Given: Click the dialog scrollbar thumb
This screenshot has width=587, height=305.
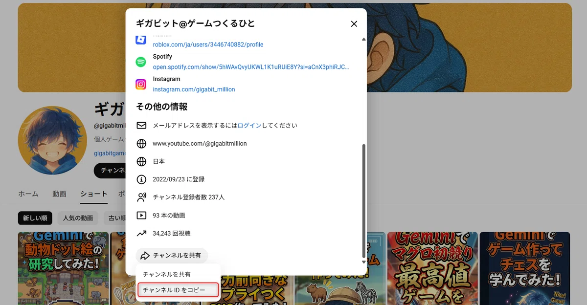Looking at the screenshot, I should point(363,200).
